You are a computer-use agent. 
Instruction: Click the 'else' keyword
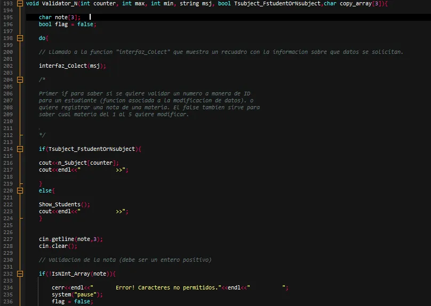(45, 191)
